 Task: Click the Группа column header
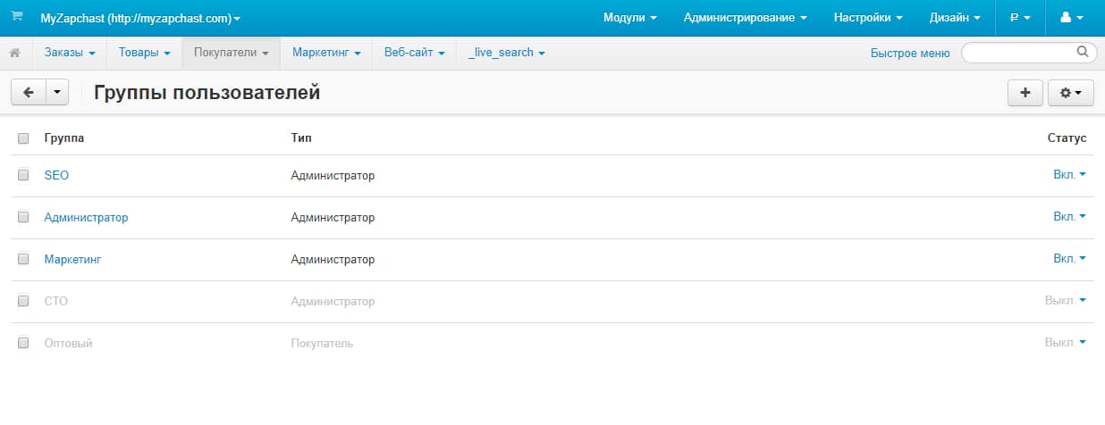pos(64,138)
